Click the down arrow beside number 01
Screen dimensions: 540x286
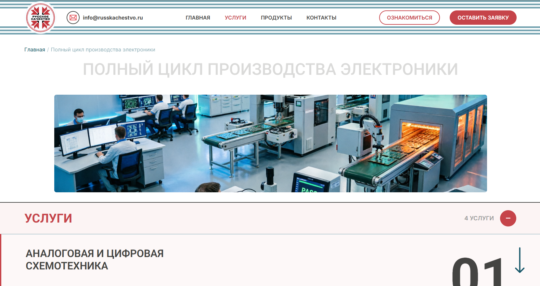(x=520, y=260)
